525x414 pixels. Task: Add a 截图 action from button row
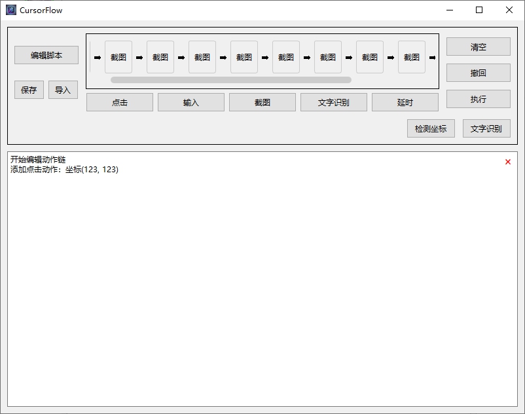tap(262, 102)
